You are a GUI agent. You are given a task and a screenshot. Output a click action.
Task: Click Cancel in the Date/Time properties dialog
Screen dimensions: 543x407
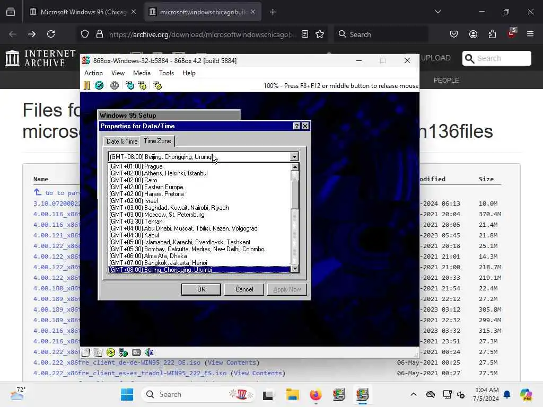(244, 289)
